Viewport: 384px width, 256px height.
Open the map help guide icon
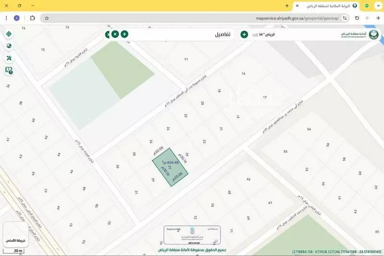click(9, 70)
